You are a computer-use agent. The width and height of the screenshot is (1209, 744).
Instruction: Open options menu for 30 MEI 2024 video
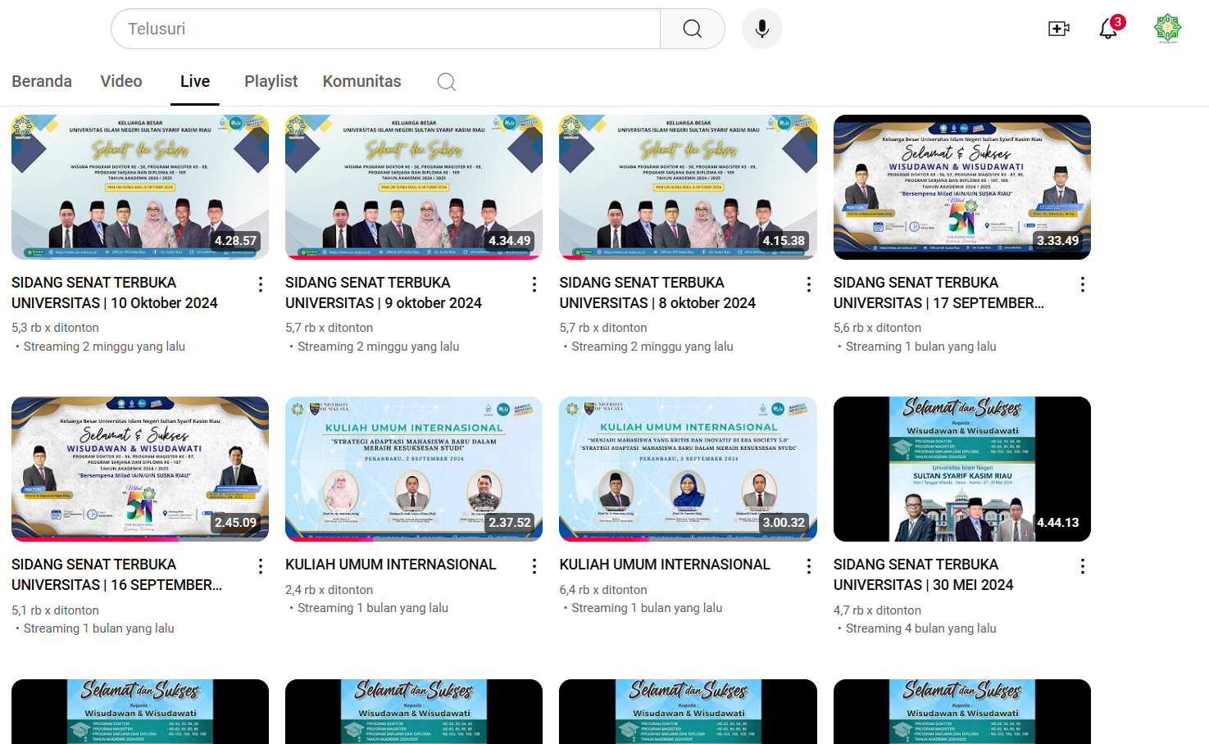1083,566
